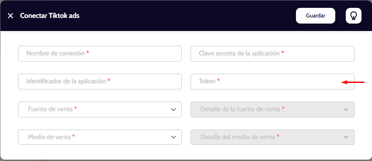Open the Fuente de venta dropdown
The image size is (372, 161).
[x=100, y=110]
